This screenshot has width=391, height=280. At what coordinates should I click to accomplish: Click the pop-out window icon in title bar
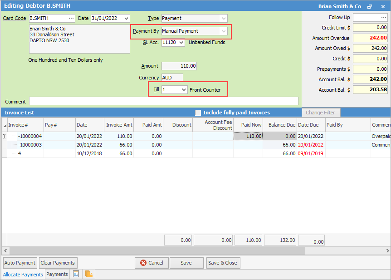(370, 5)
